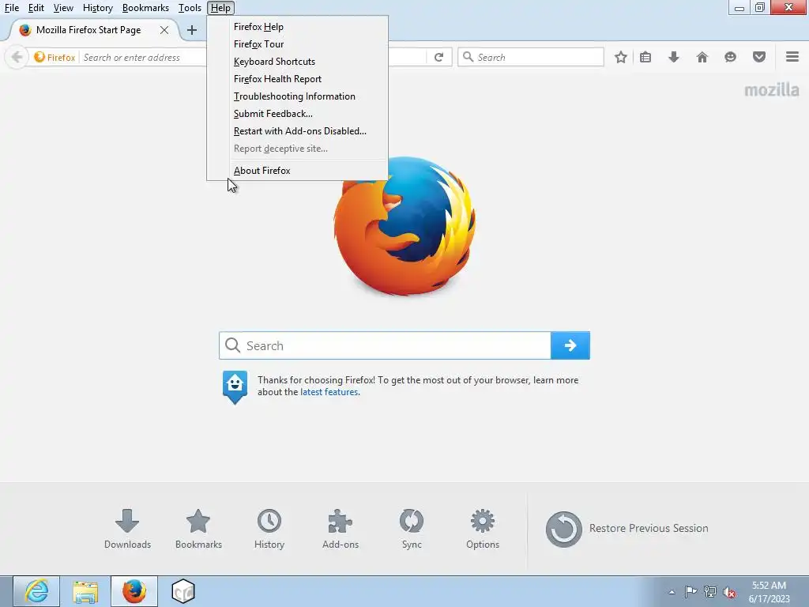The height and width of the screenshot is (607, 809).
Task: Open the View menu
Action: 63,8
